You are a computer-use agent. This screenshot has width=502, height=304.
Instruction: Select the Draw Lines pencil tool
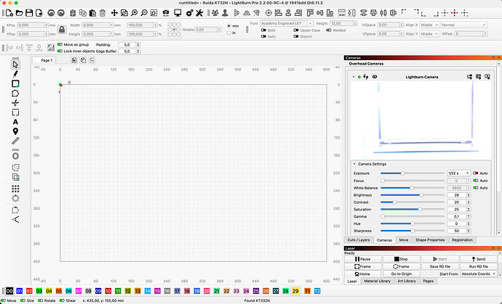15,74
